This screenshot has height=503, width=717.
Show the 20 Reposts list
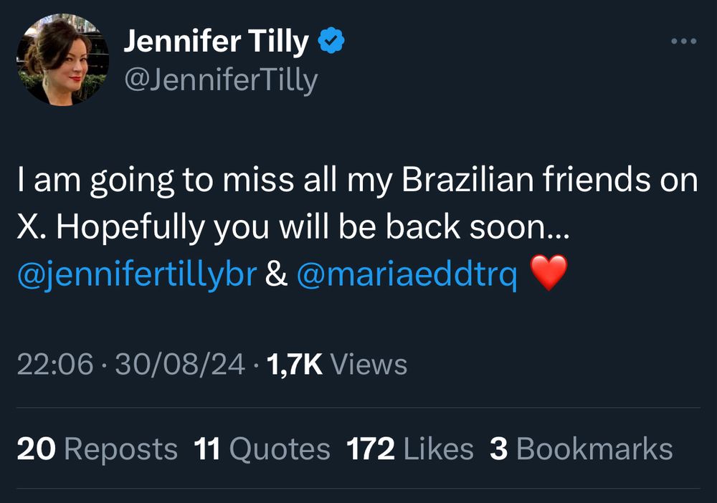pos(97,449)
